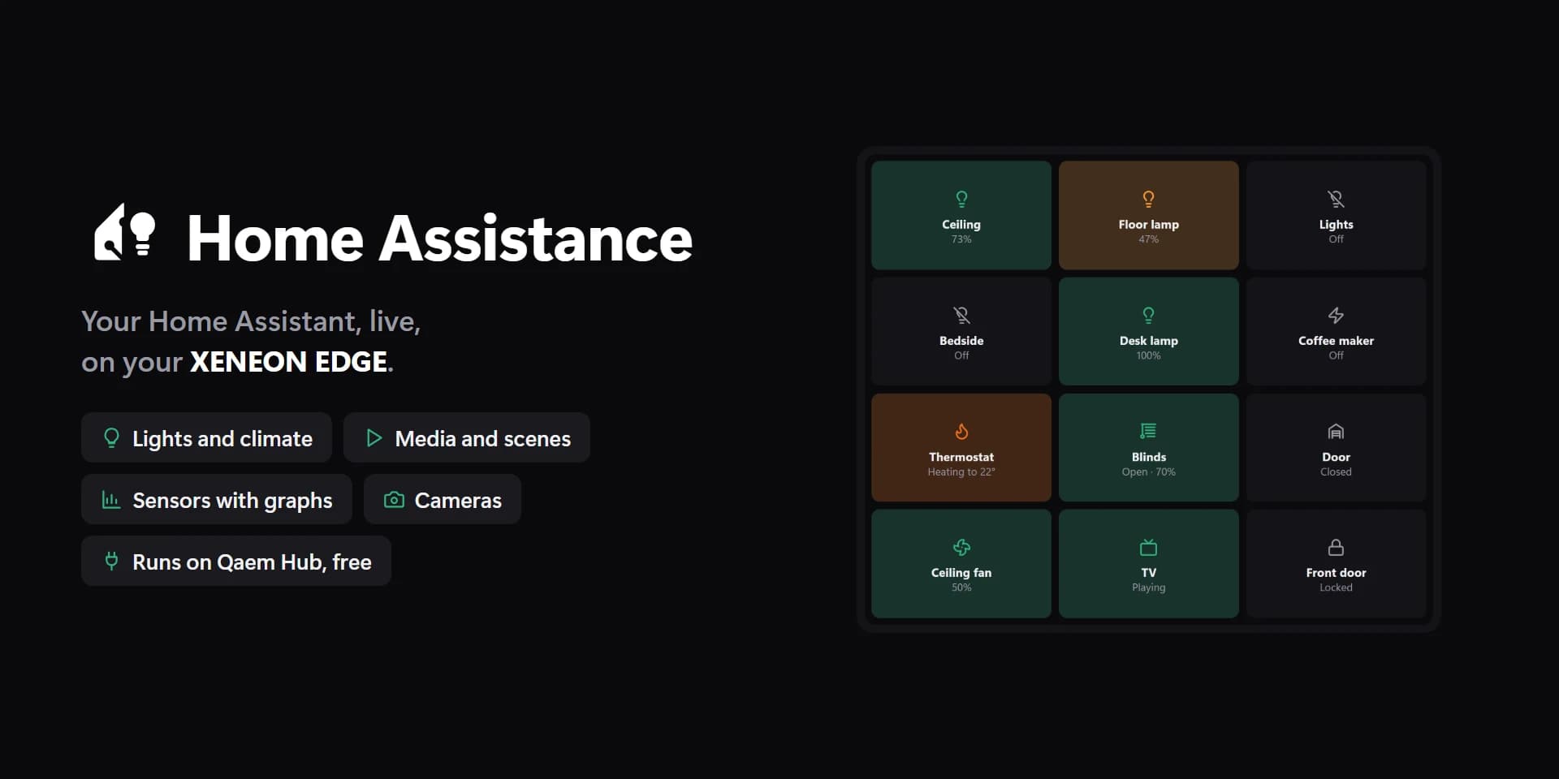1559x779 pixels.
Task: Click the TV icon
Action: tap(1148, 547)
